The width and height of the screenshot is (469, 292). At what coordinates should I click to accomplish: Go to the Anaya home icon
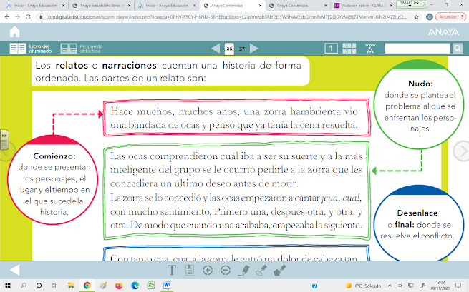click(x=14, y=32)
